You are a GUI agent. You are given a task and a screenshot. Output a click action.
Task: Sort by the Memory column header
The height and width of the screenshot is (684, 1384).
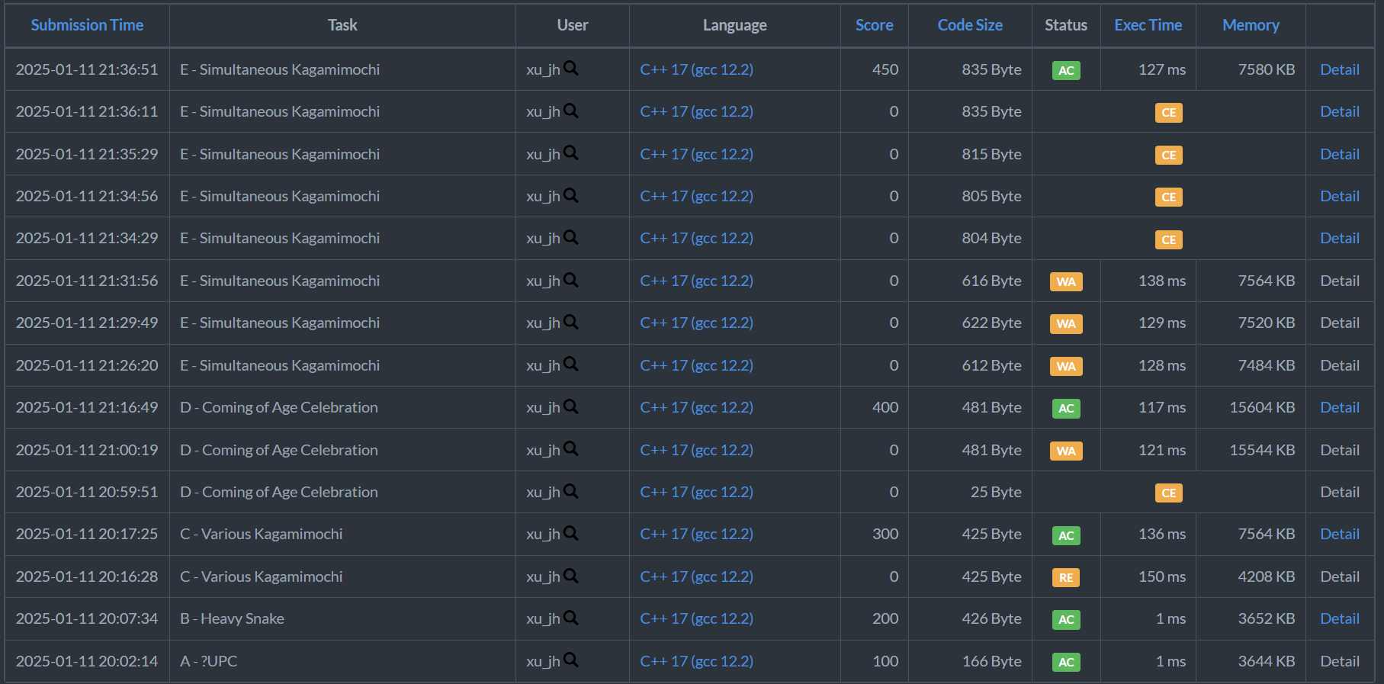point(1251,25)
